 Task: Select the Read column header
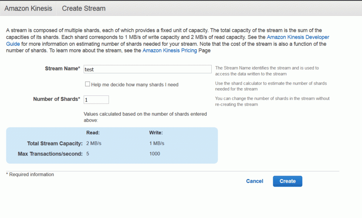(93, 133)
